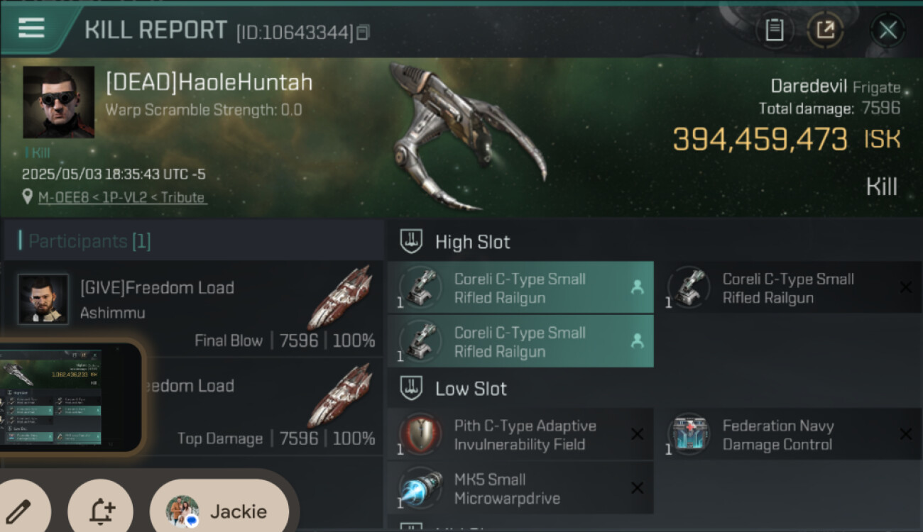Click Freedom Load's pilot portrait
The image size is (923, 532).
point(43,299)
